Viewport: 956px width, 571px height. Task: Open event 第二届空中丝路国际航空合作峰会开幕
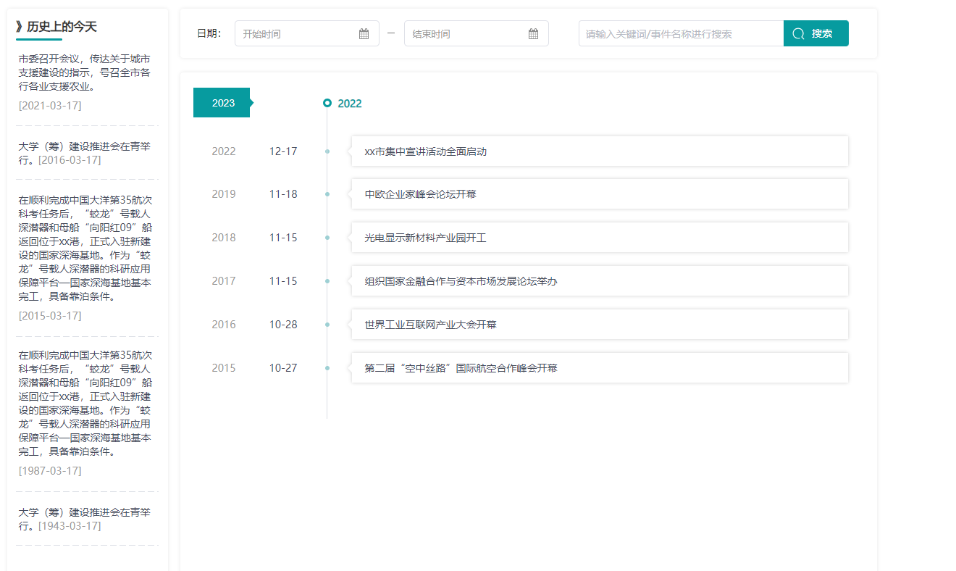600,368
